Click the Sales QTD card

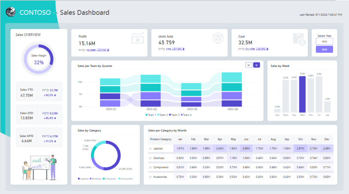coord(39,114)
